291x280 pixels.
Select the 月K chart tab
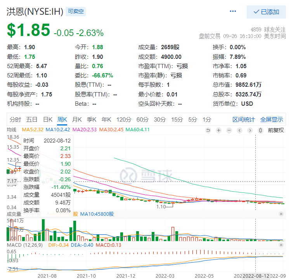[x=77, y=119]
